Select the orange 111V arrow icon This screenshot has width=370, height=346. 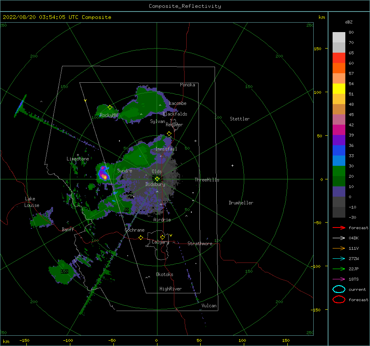coord(339,248)
